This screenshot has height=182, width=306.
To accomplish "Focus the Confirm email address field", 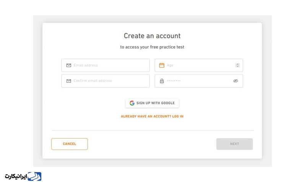I will pos(109,81).
